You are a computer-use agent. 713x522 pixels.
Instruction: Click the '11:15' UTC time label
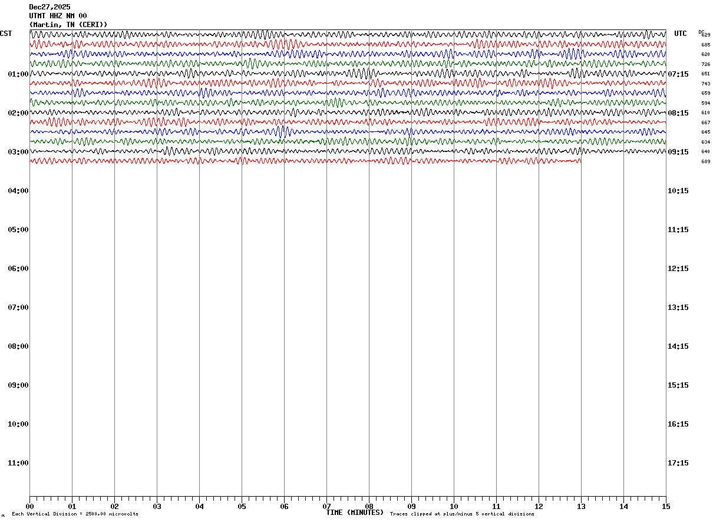pyautogui.click(x=678, y=230)
